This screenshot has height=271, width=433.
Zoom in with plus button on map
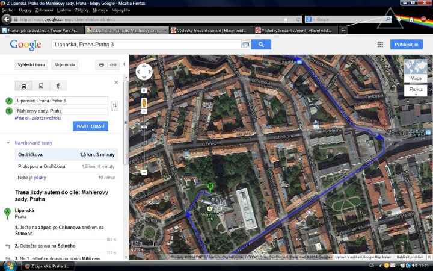click(144, 111)
